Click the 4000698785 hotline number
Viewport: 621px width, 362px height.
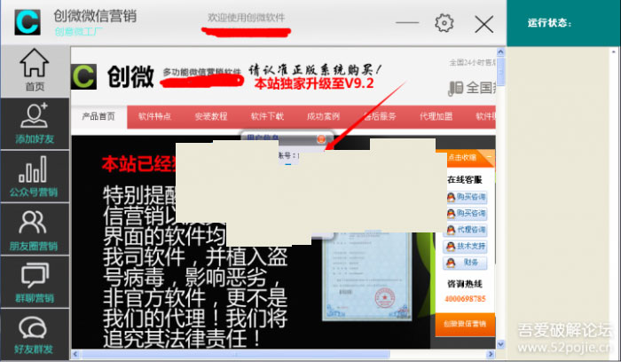click(465, 299)
